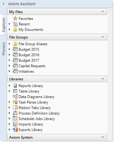Click the Ribbon Tabs Library icon
The image size is (115, 142).
click(x=15, y=107)
